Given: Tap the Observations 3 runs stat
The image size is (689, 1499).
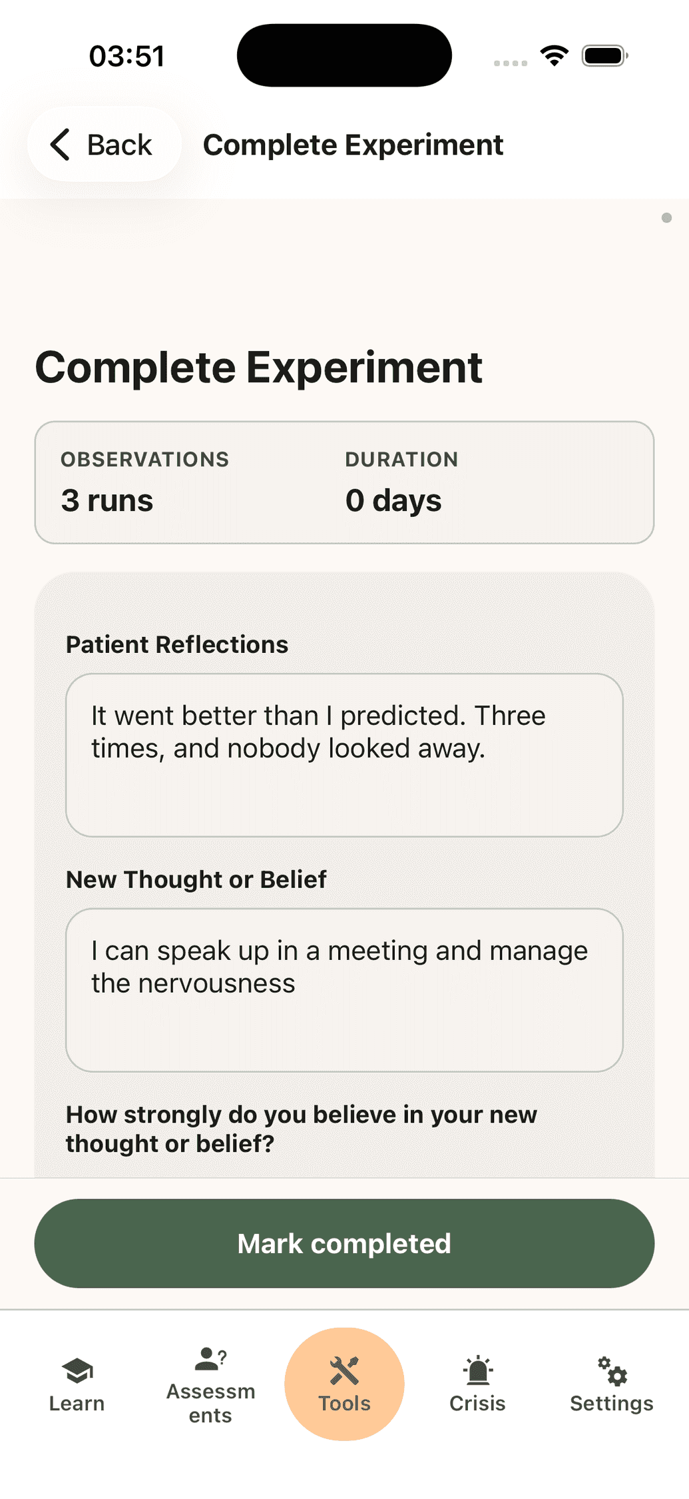Looking at the screenshot, I should (x=144, y=483).
